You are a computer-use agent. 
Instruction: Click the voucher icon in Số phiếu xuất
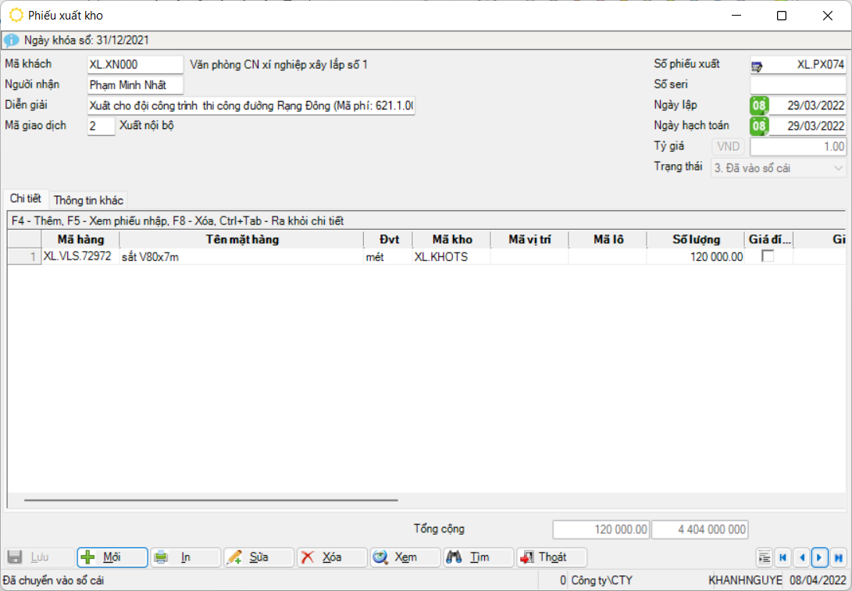[758, 66]
